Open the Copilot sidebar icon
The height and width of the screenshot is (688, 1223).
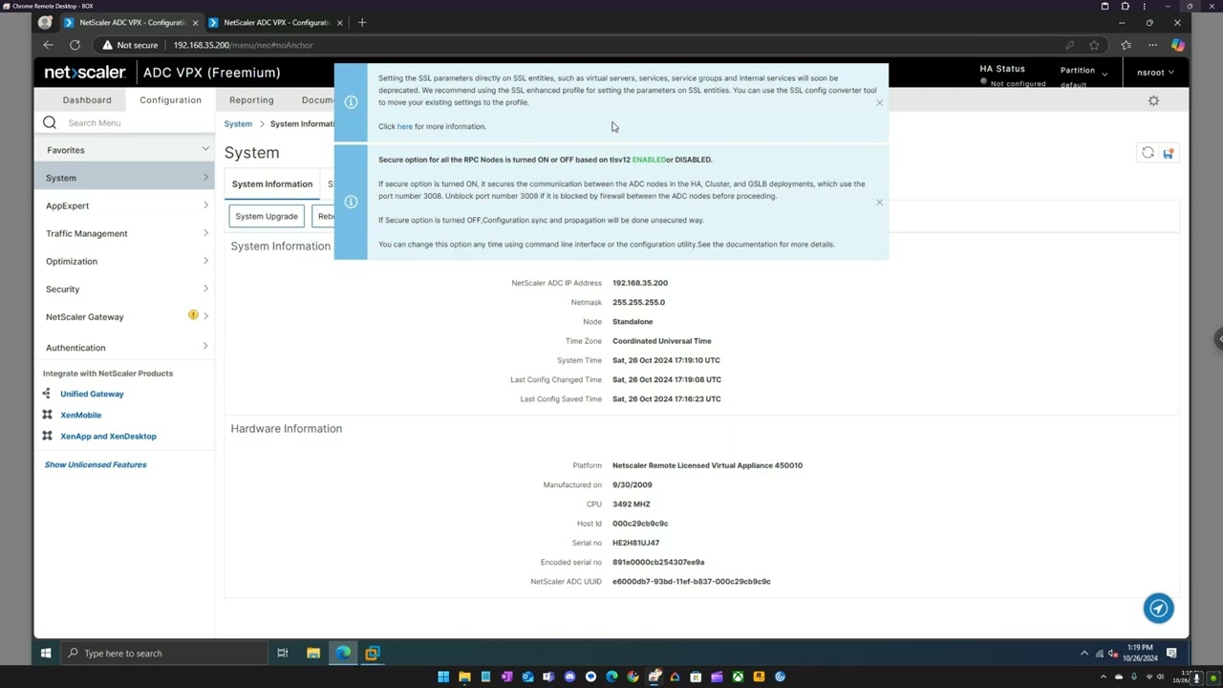point(1177,45)
